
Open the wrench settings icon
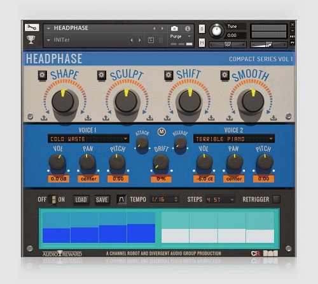coord(32,27)
